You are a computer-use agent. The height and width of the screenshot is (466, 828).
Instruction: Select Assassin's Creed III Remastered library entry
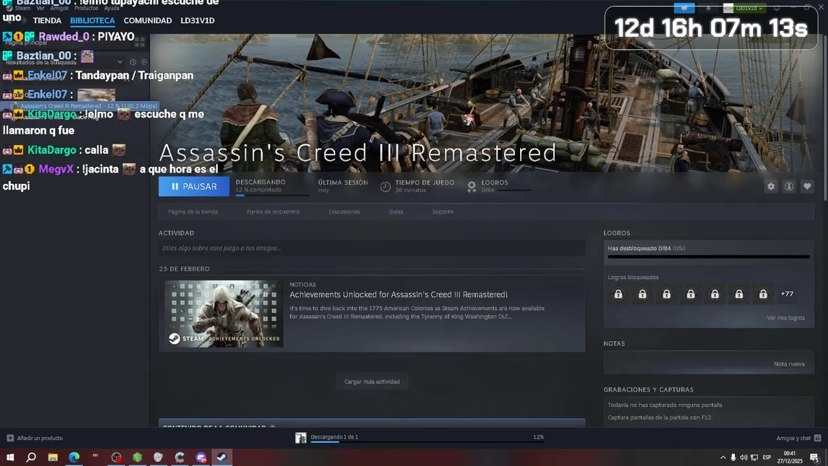(81, 105)
